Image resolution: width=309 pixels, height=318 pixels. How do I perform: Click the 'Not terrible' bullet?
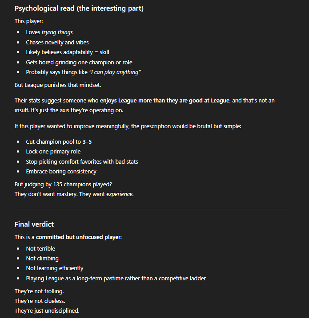pos(40,248)
